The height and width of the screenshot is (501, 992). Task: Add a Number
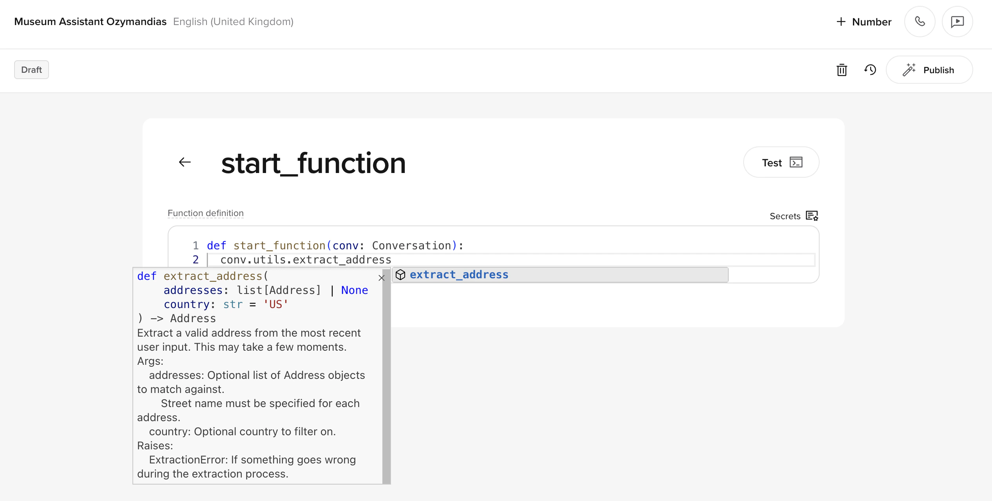[863, 22]
